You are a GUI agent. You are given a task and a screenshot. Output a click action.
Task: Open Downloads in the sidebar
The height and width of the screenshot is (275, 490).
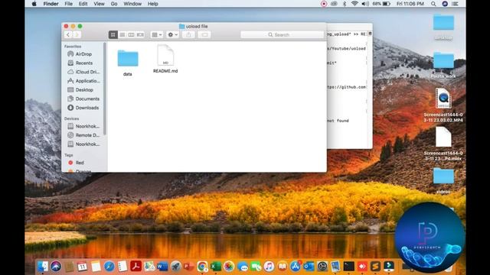(x=83, y=108)
